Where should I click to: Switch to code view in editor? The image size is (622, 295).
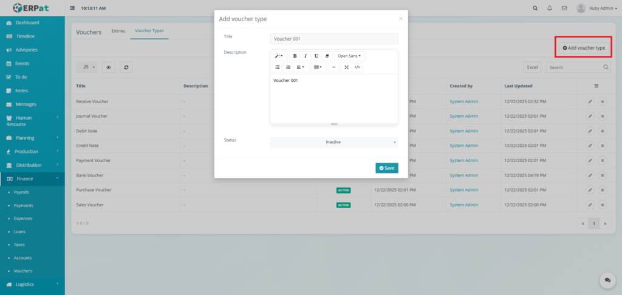(x=357, y=67)
